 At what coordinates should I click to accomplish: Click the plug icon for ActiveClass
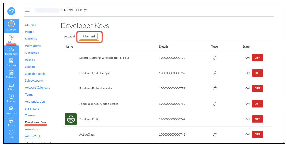click(214, 134)
